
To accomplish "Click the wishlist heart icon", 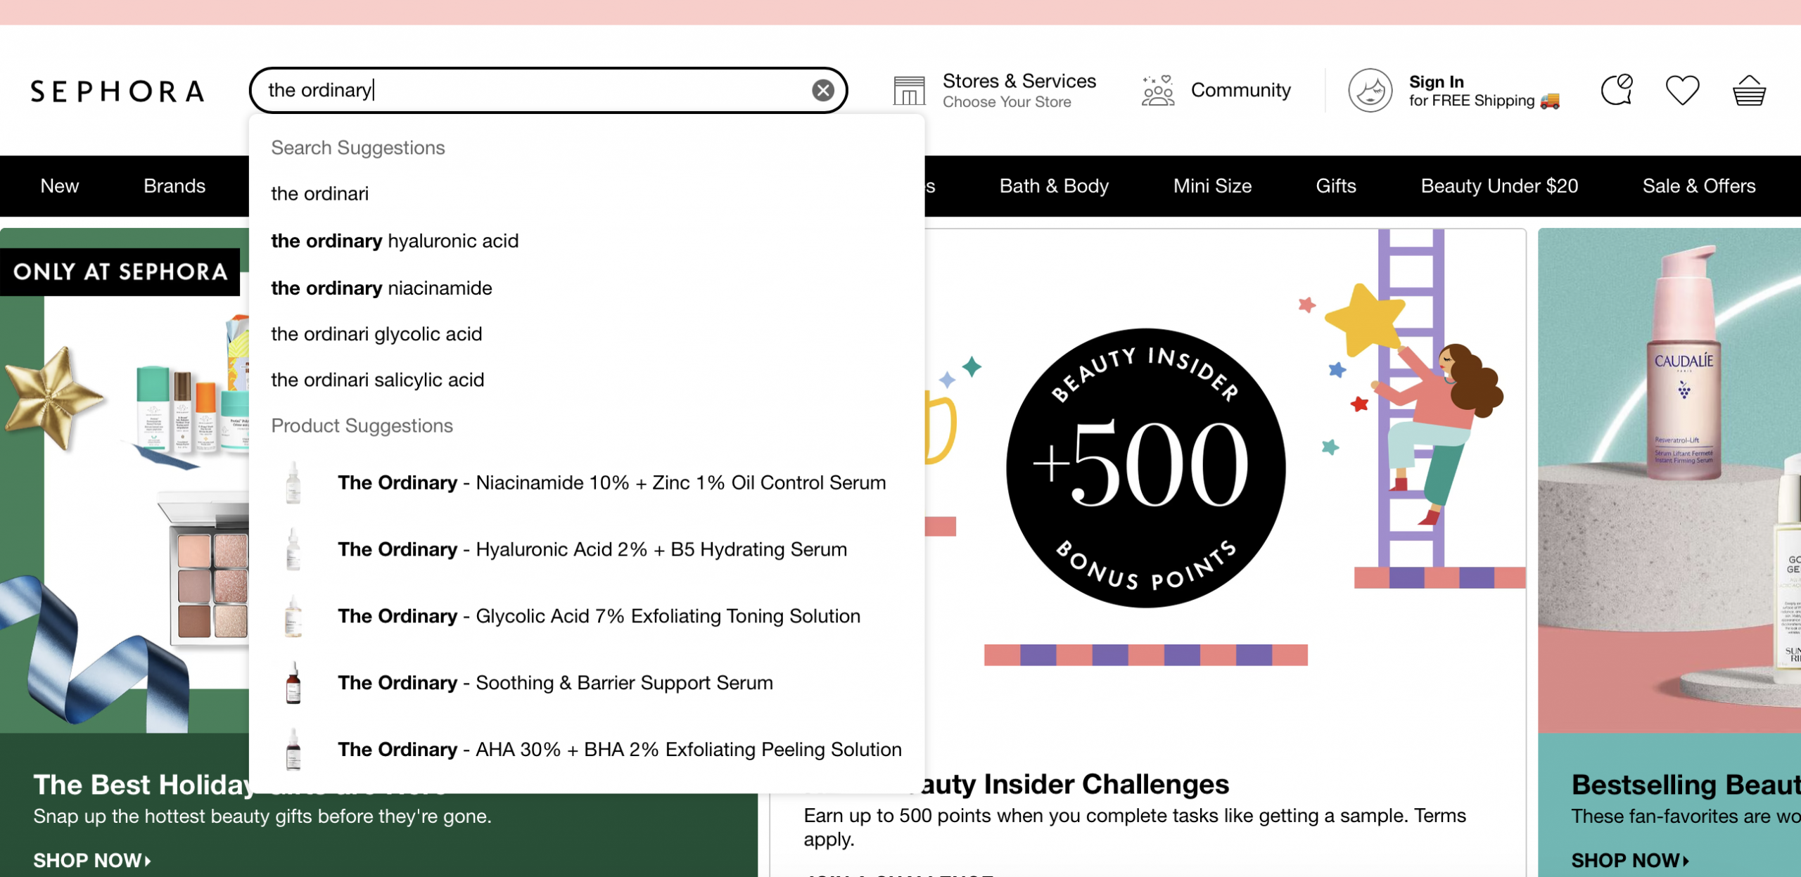I will (x=1681, y=89).
